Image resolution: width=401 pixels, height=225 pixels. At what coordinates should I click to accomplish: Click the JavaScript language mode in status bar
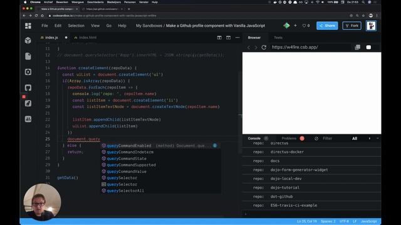tap(369, 221)
